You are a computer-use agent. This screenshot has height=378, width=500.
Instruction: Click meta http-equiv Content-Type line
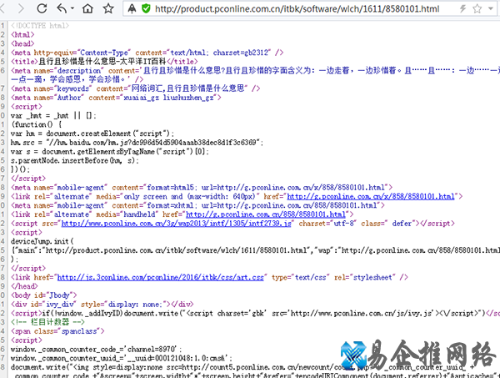click(147, 53)
